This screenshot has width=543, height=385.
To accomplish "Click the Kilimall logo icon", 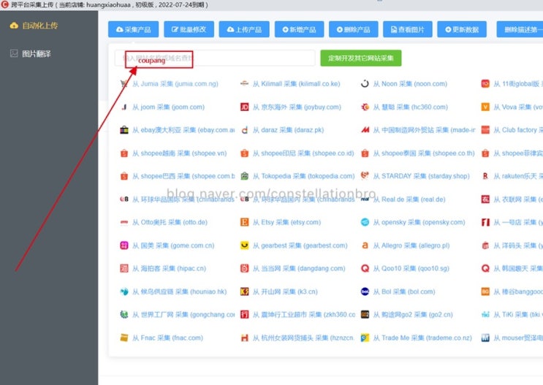I will tap(245, 84).
